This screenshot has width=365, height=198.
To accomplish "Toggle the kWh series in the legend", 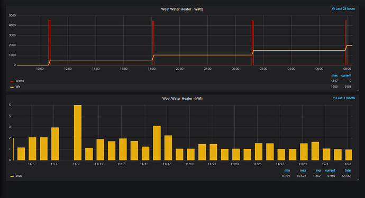I will coord(19,176).
